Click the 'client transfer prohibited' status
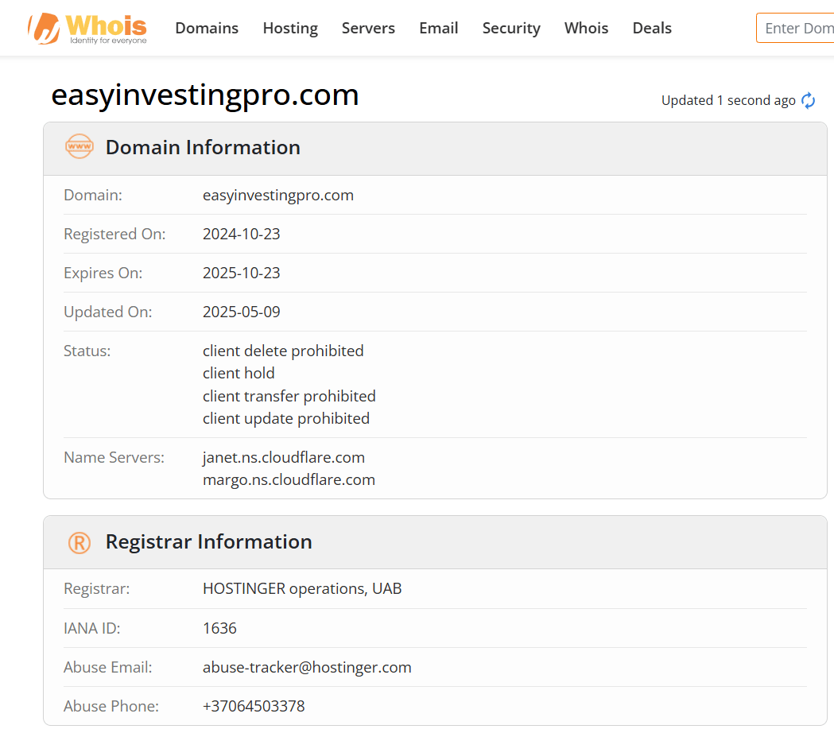Image resolution: width=834 pixels, height=733 pixels. (289, 396)
